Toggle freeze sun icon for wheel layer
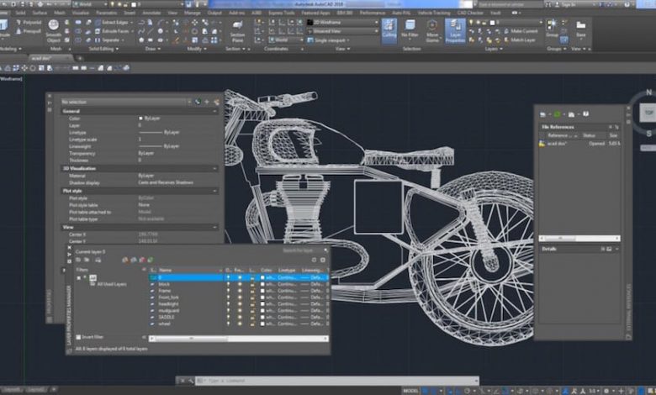The width and height of the screenshot is (656, 395). [239, 322]
